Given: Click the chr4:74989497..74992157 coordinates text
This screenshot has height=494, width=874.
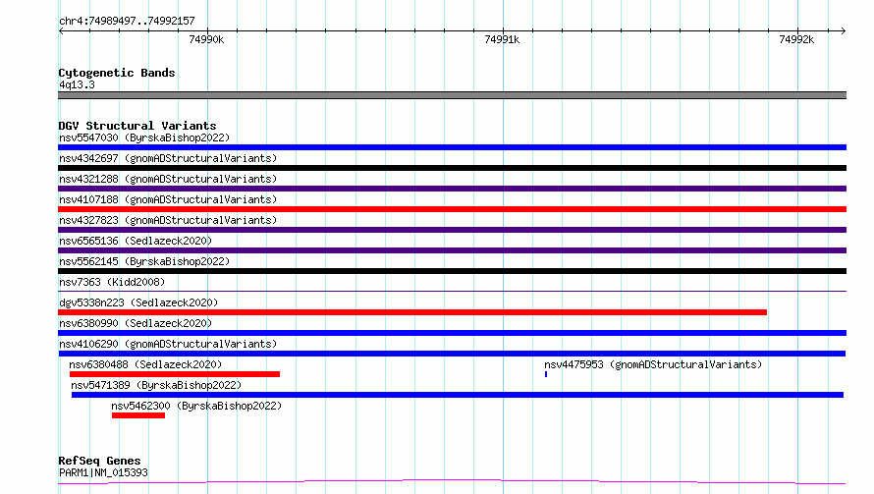Looking at the screenshot, I should tap(127, 22).
